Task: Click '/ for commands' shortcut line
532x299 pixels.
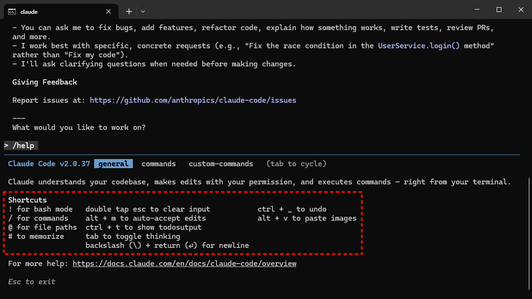Action: tap(38, 218)
